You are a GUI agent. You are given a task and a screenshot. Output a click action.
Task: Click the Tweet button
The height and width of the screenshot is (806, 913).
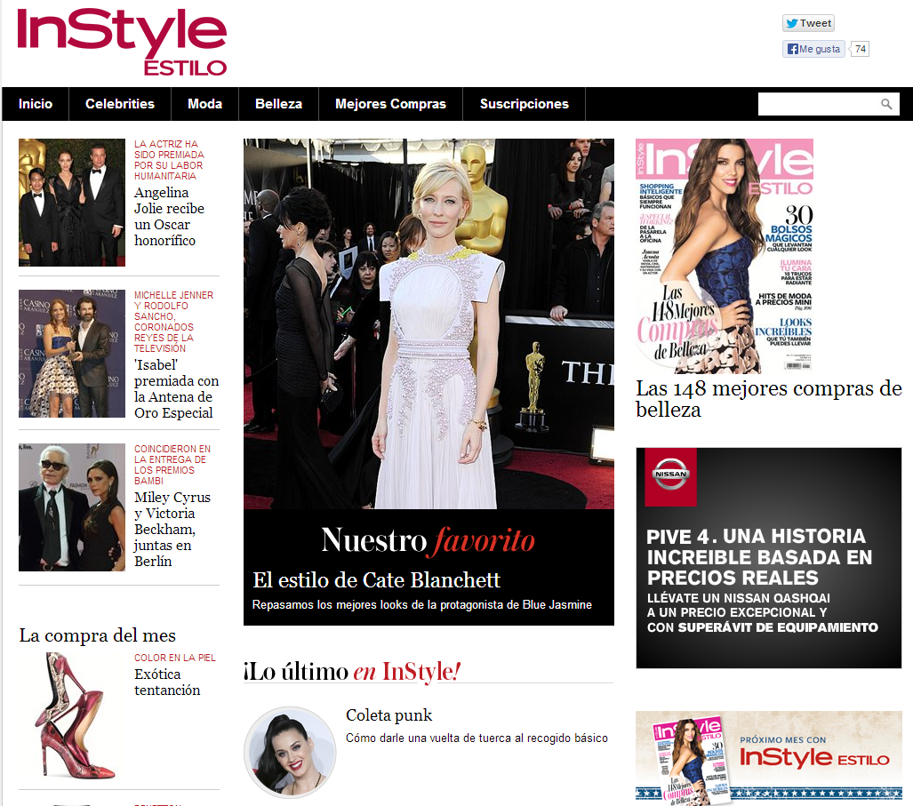(808, 23)
